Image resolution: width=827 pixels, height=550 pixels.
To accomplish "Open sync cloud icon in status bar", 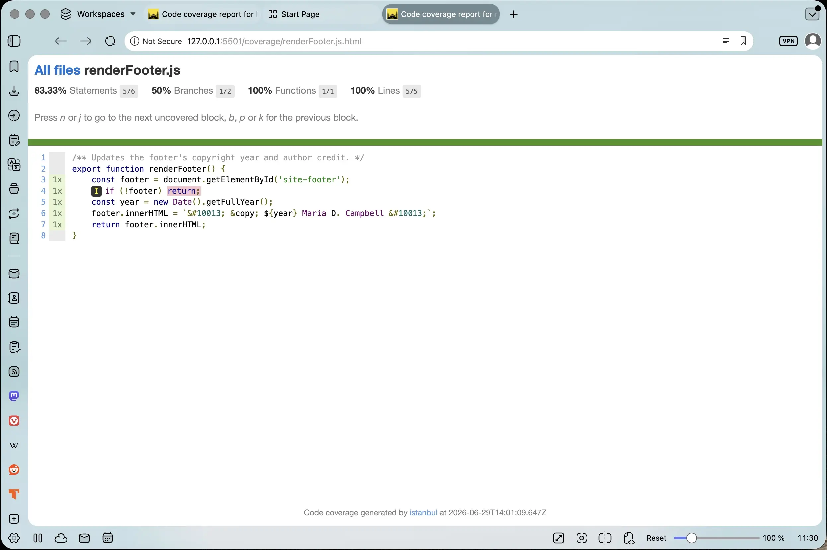I will pos(61,538).
